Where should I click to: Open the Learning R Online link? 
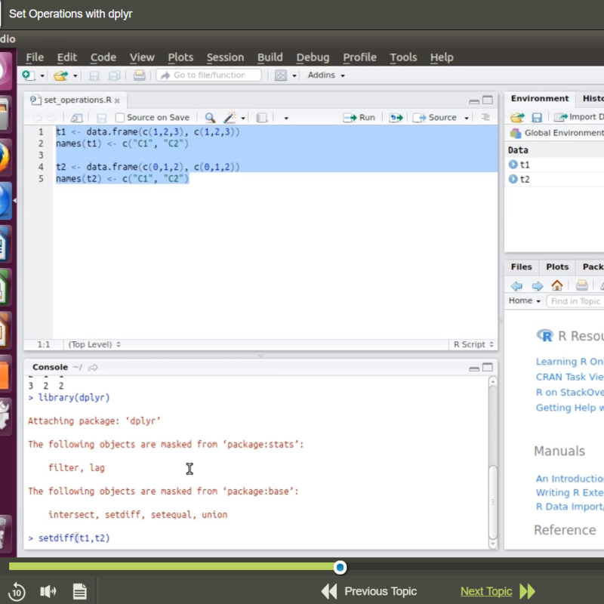(570, 362)
